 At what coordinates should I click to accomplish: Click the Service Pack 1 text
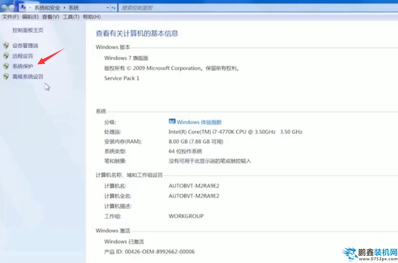pos(122,78)
